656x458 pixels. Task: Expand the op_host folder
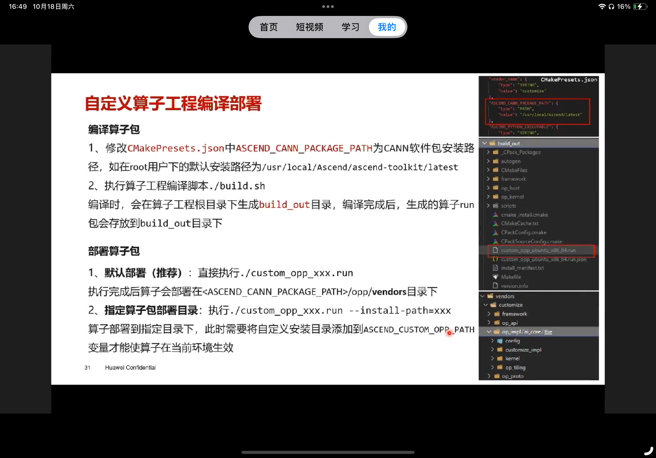(489, 188)
